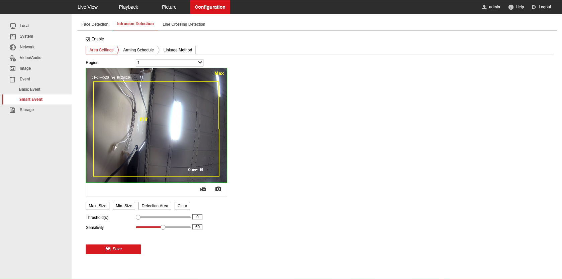
Task: Click inside the camera preview image
Action: click(x=156, y=125)
